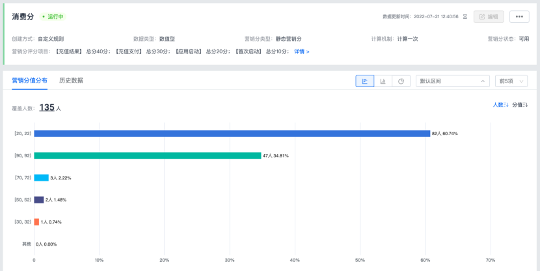Viewport: 540px width, 271px height.
Task: Sort distribution by 人数
Action: 500,105
